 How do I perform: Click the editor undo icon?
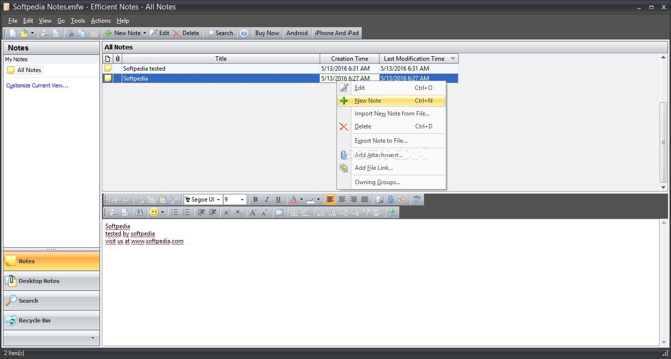pyautogui.click(x=114, y=199)
